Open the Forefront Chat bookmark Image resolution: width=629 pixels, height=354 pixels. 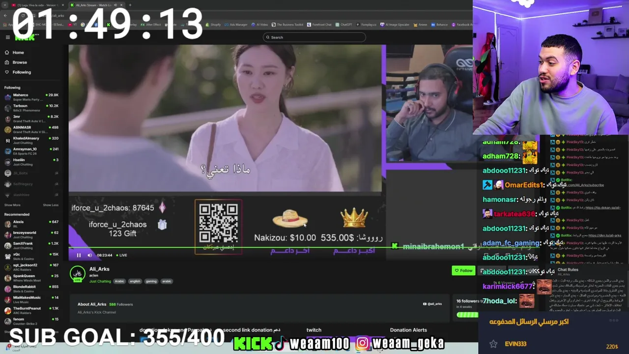(320, 25)
